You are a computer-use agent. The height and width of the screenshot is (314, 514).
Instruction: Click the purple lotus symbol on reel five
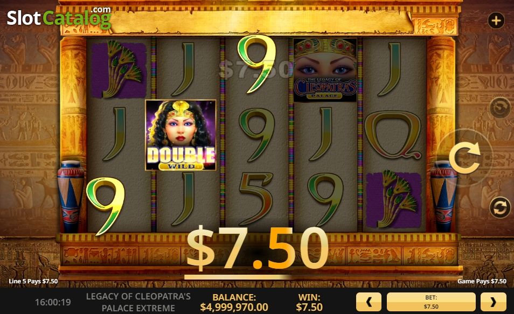(393, 199)
